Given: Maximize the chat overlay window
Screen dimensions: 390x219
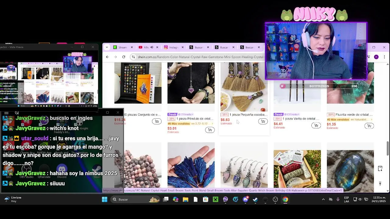Looking at the screenshot, I should pyautogui.click(x=107, y=113).
